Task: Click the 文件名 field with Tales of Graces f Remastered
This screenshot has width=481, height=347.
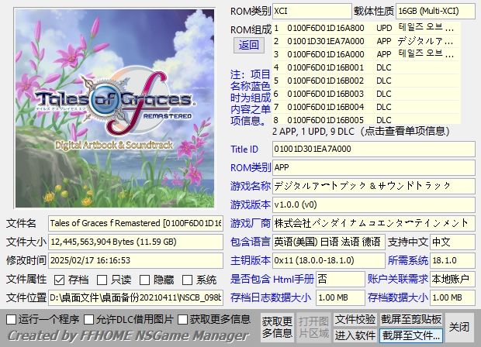Action: 136,223
